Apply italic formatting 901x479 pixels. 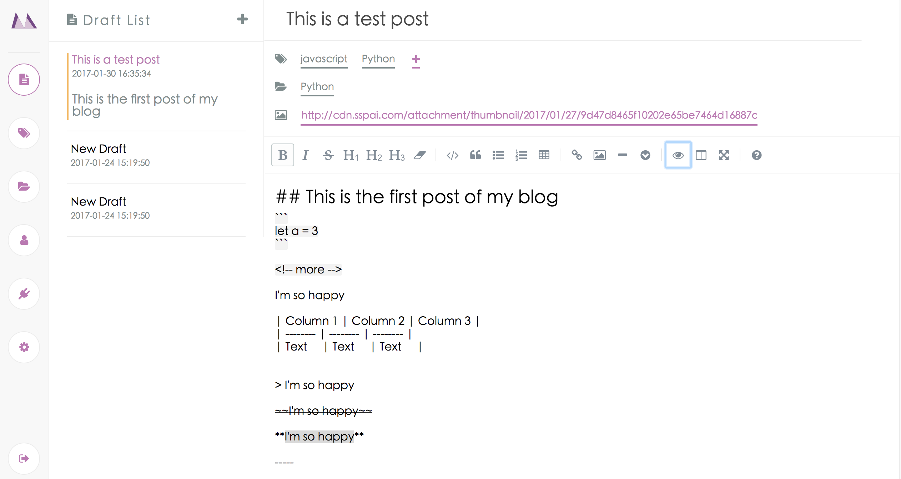(x=305, y=155)
